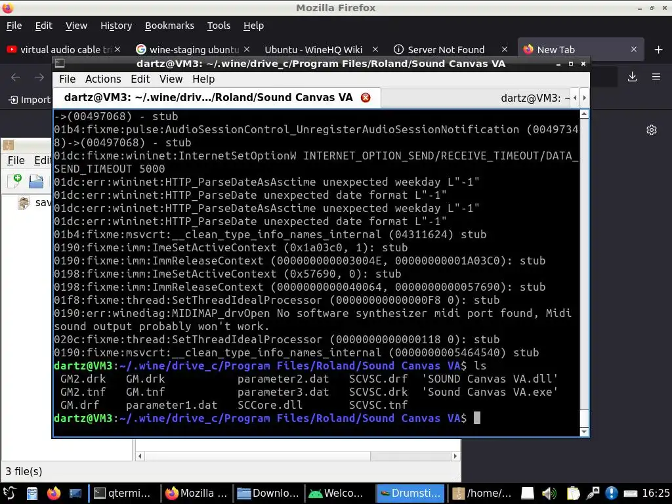Click terminal scrollbar up arrow
The width and height of the screenshot is (672, 504).
583,114
